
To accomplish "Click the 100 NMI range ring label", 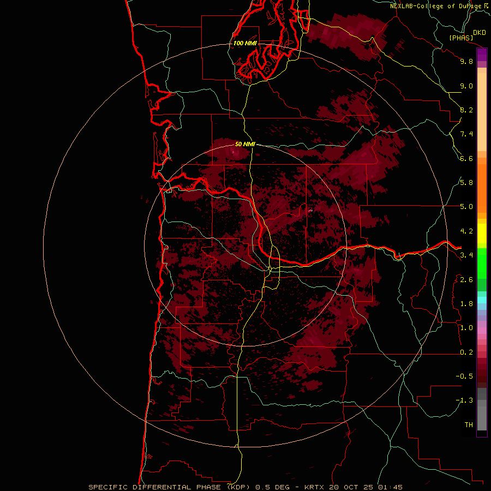I will click(x=245, y=43).
